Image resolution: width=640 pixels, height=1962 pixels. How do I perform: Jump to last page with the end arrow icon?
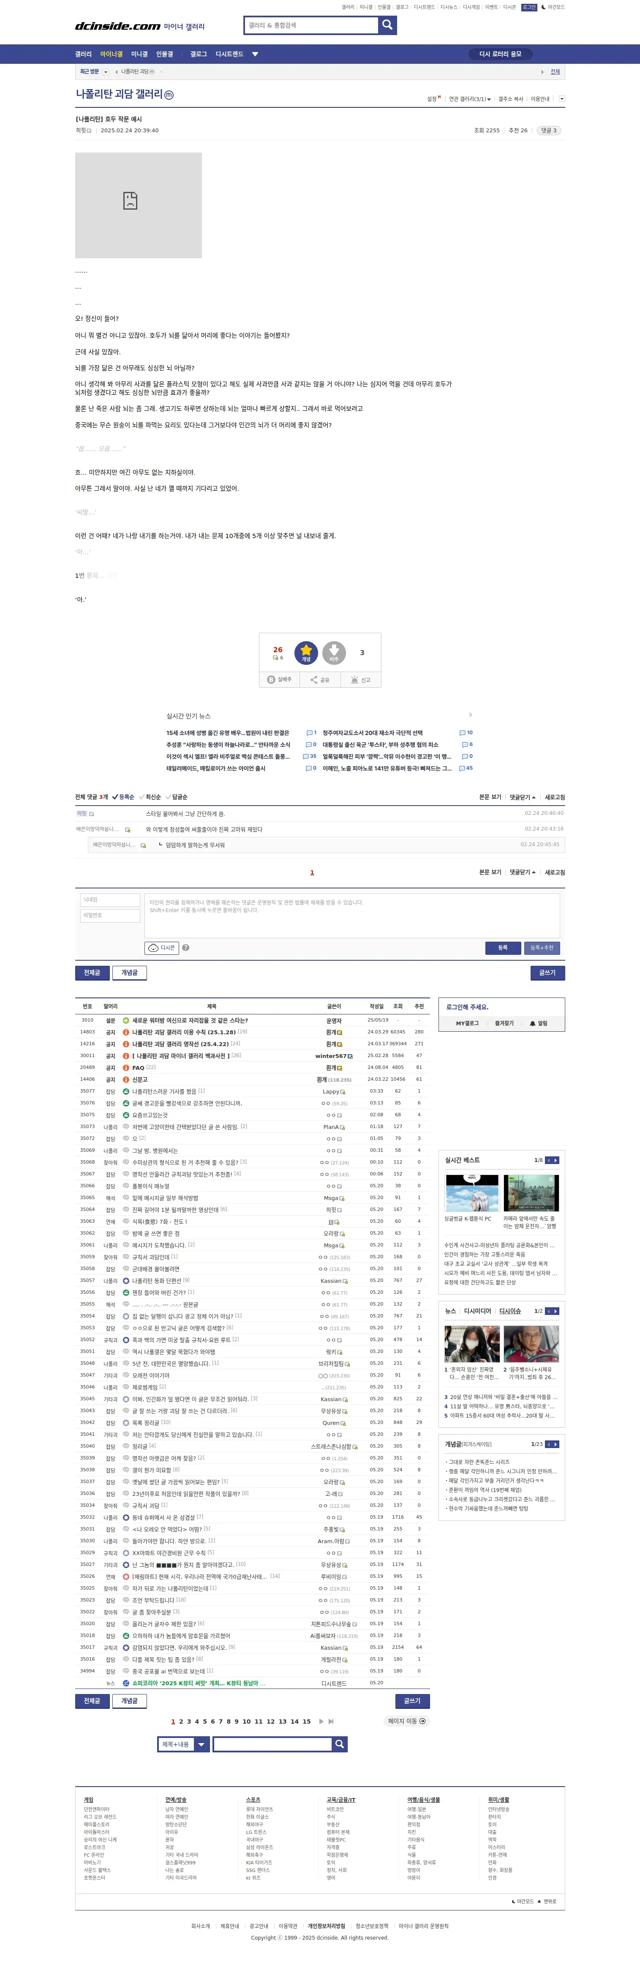331,1721
